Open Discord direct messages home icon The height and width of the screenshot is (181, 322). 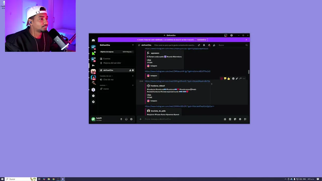point(93,40)
